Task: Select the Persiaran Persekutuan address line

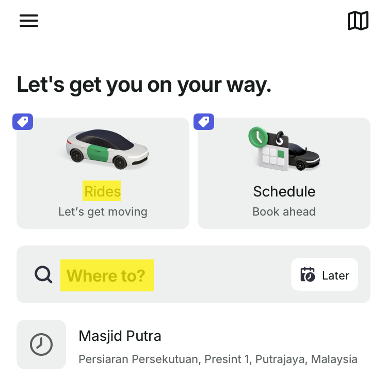Action: coord(218,359)
